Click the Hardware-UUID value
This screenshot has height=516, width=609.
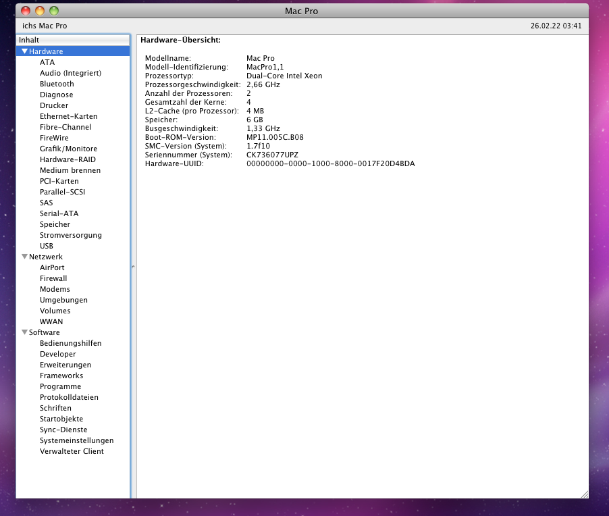[331, 163]
